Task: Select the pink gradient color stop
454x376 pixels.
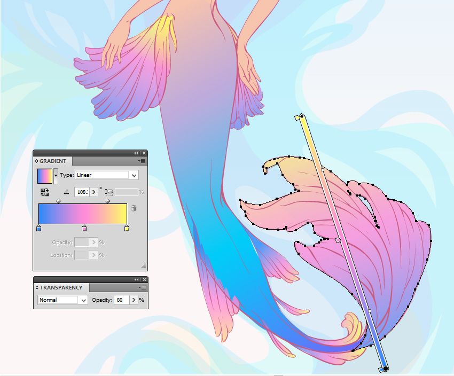Action: click(84, 228)
